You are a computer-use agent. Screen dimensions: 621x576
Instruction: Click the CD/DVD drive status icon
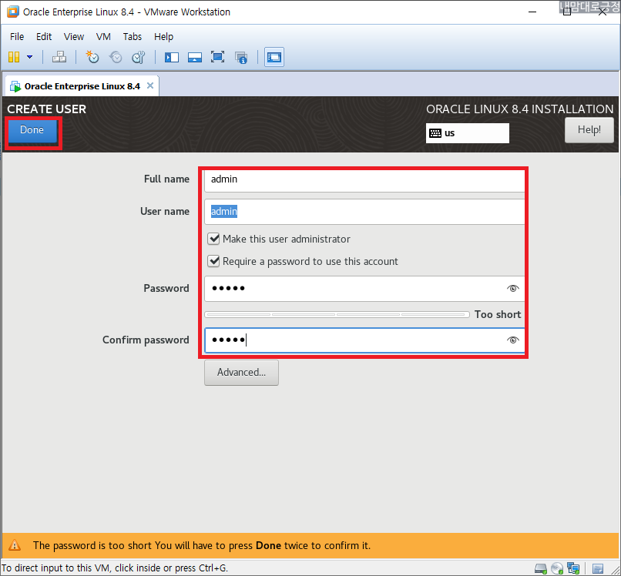pos(557,569)
